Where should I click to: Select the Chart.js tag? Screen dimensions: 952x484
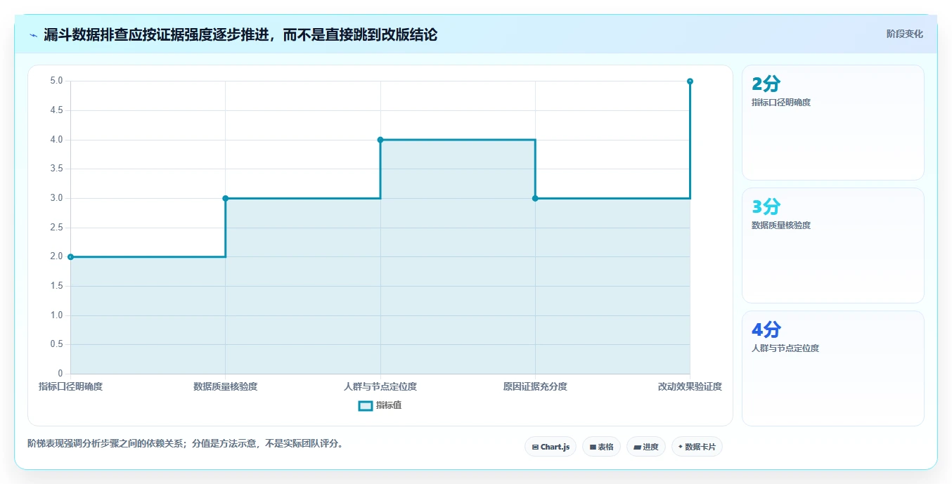(551, 447)
